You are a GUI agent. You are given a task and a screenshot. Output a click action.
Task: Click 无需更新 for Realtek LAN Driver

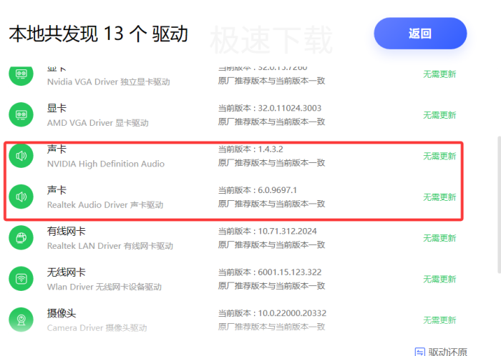pos(439,238)
